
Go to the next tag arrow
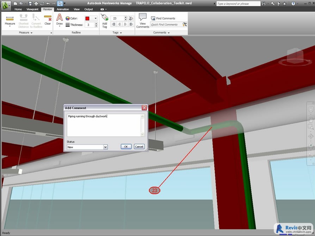coord(125,24)
